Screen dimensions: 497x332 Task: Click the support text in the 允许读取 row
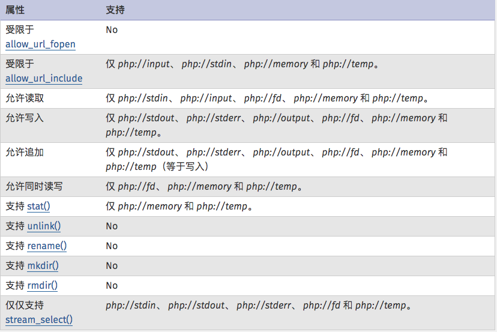[x=267, y=98]
